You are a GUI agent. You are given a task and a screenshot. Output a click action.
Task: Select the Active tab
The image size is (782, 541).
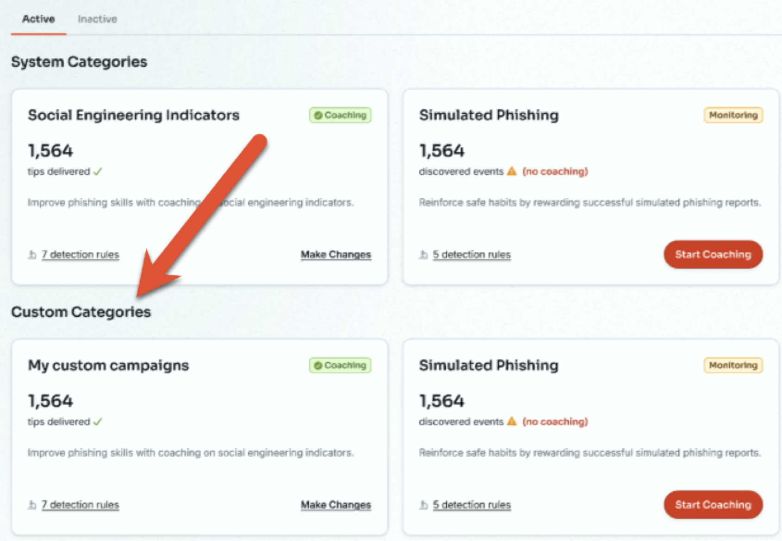(38, 19)
